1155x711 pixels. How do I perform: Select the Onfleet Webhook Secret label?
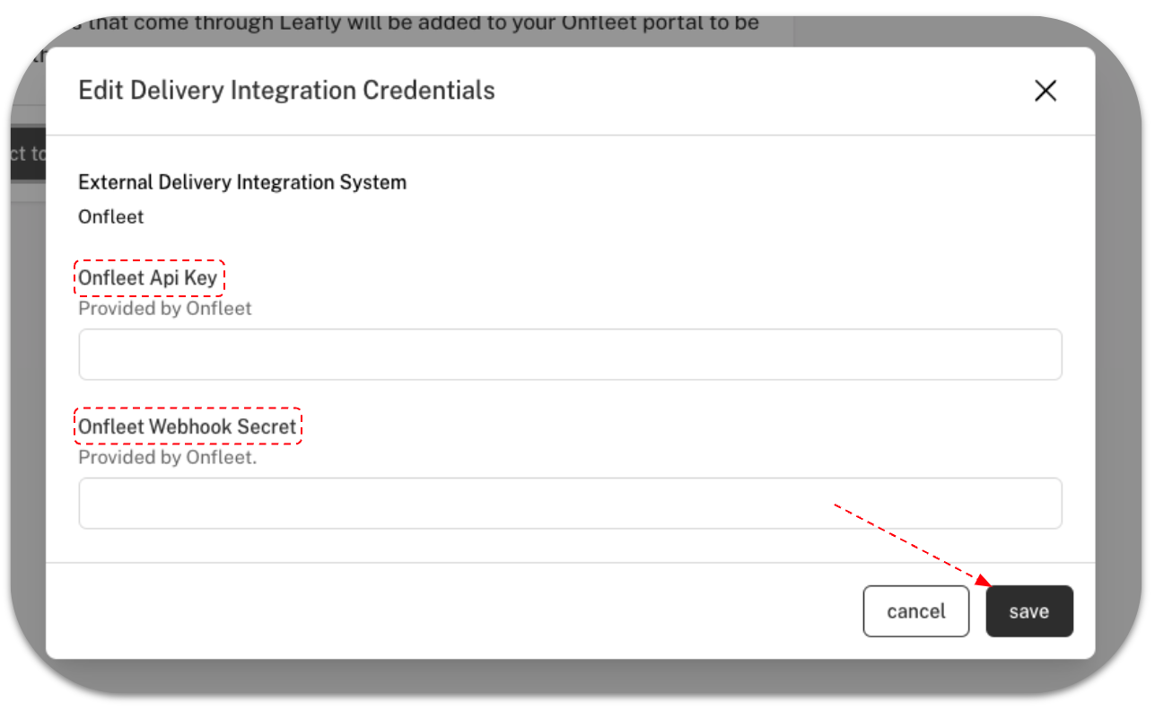[x=187, y=427]
